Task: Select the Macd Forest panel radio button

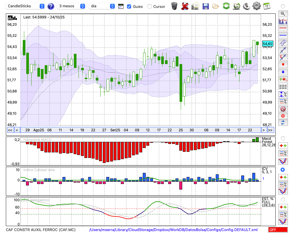Action: tap(283, 138)
